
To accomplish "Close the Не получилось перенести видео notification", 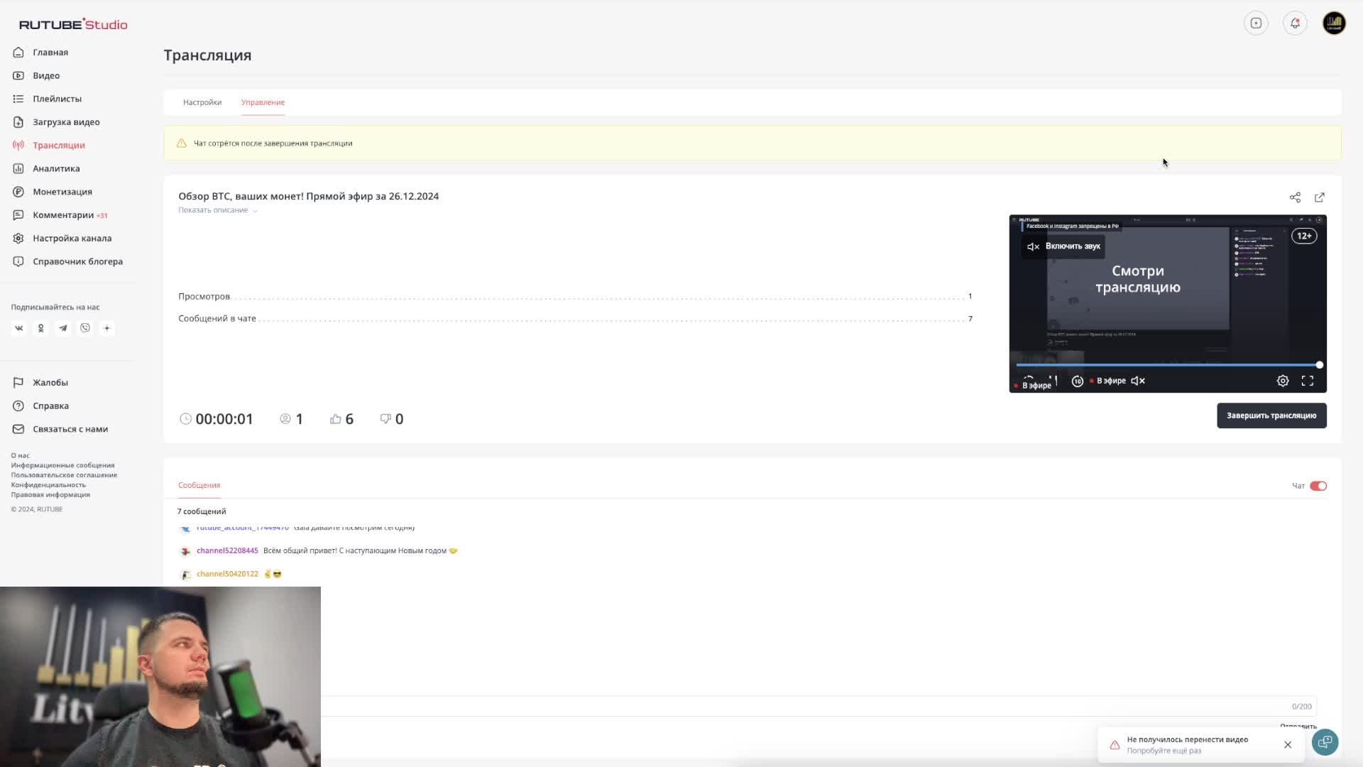I will click(x=1288, y=745).
